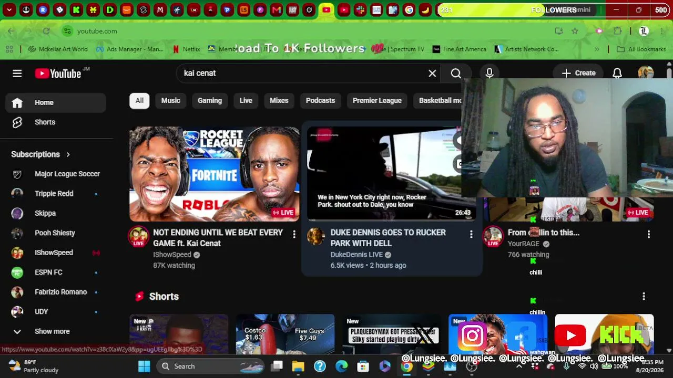Open Fabrizio Romano channel

click(x=56, y=292)
